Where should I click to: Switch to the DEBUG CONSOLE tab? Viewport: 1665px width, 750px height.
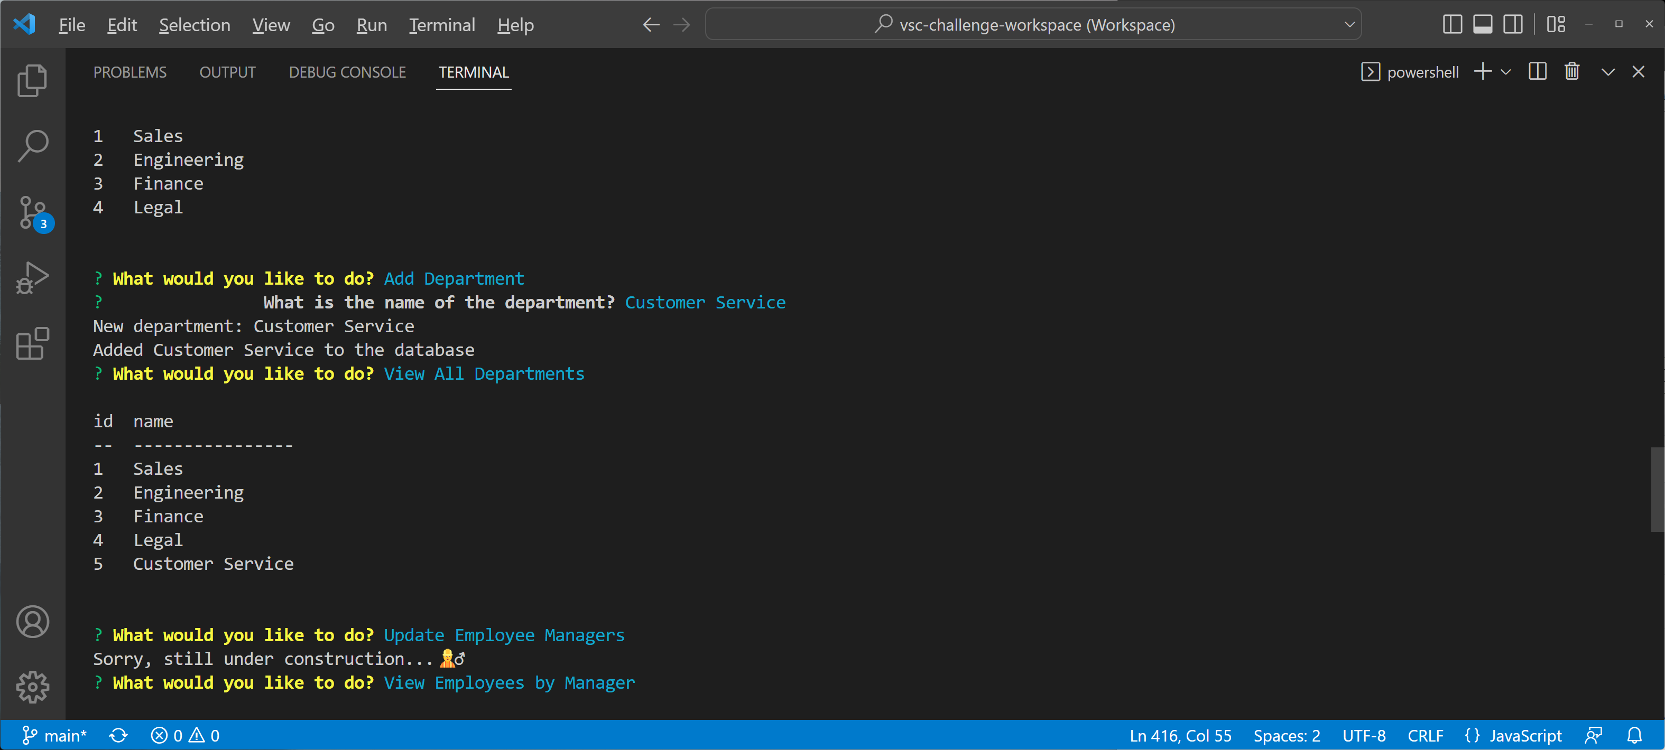pos(347,72)
